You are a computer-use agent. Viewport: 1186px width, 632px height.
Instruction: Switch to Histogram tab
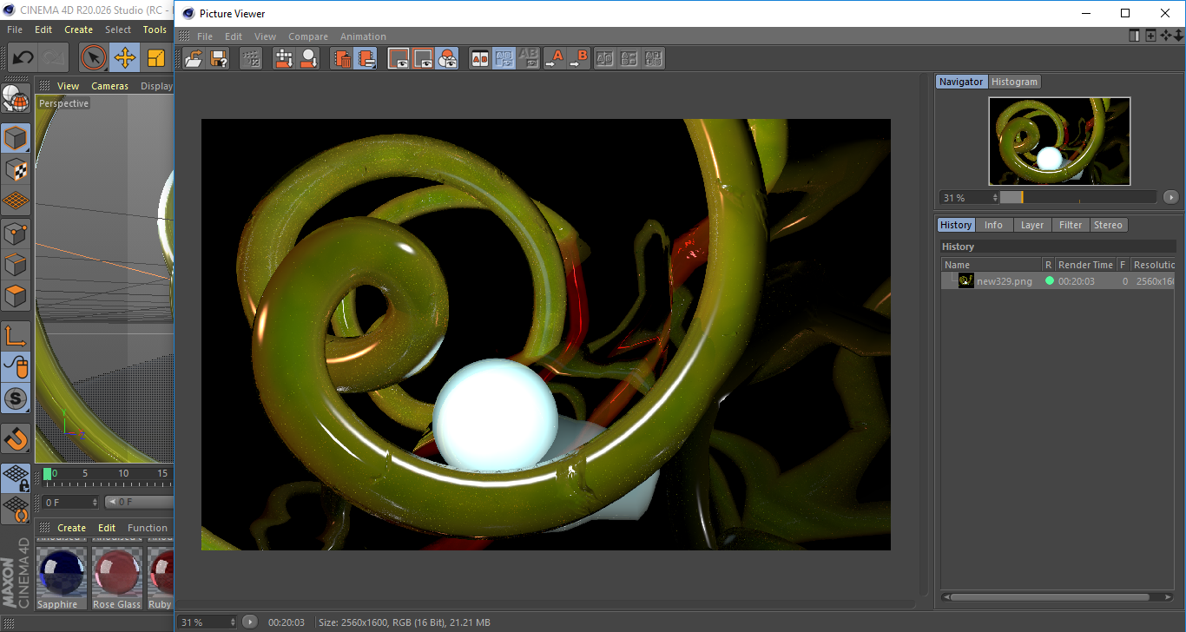coord(1014,82)
